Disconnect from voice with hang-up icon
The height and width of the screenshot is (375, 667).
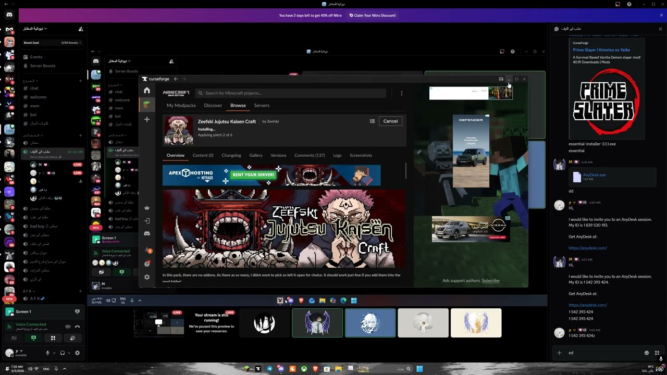coord(77,327)
